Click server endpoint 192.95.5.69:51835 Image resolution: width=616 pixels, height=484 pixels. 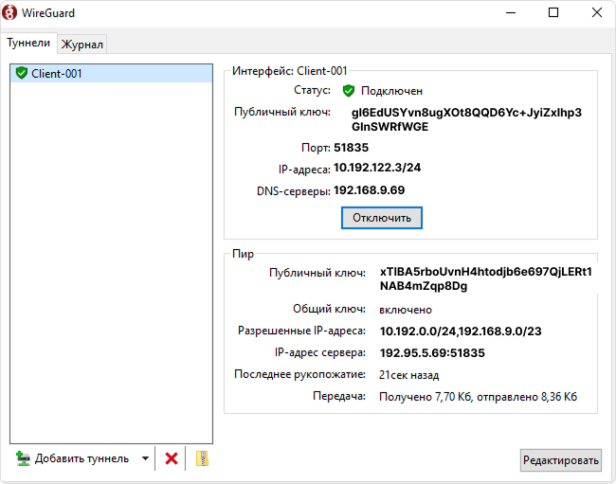(x=432, y=353)
